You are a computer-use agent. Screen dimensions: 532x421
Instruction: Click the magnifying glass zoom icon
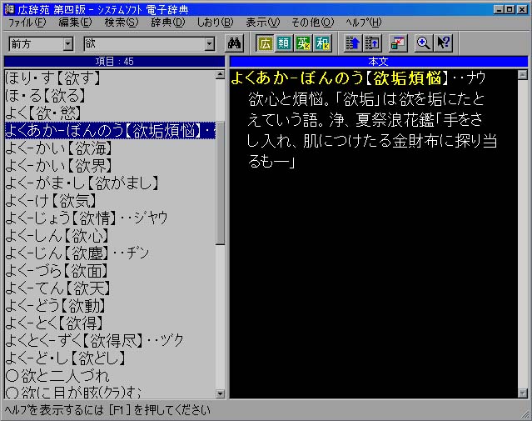click(x=424, y=43)
